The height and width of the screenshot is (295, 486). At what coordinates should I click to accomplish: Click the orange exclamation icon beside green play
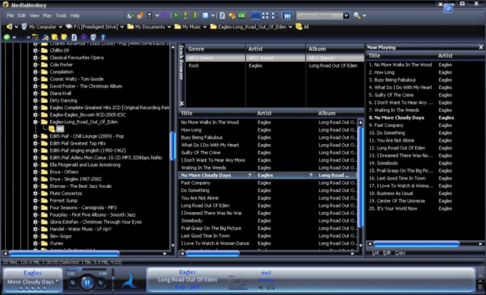tap(185, 16)
